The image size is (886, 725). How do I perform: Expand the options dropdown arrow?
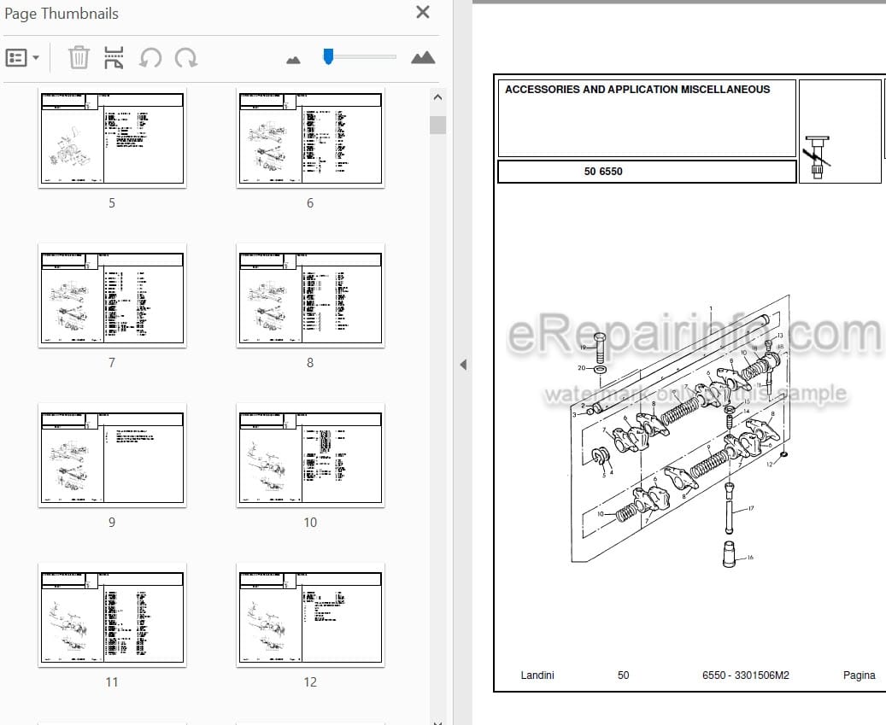pyautogui.click(x=36, y=57)
